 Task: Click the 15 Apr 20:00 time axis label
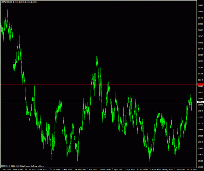[130, 170]
